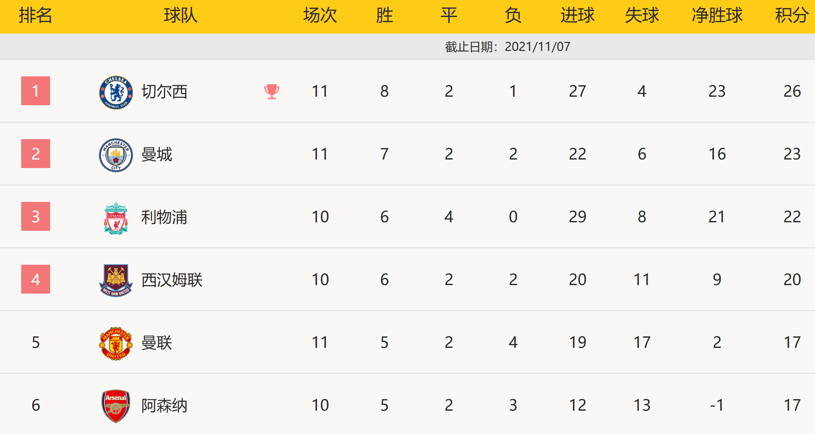Click the Chelsea club crest icon
Image resolution: width=815 pixels, height=434 pixels.
pyautogui.click(x=116, y=92)
